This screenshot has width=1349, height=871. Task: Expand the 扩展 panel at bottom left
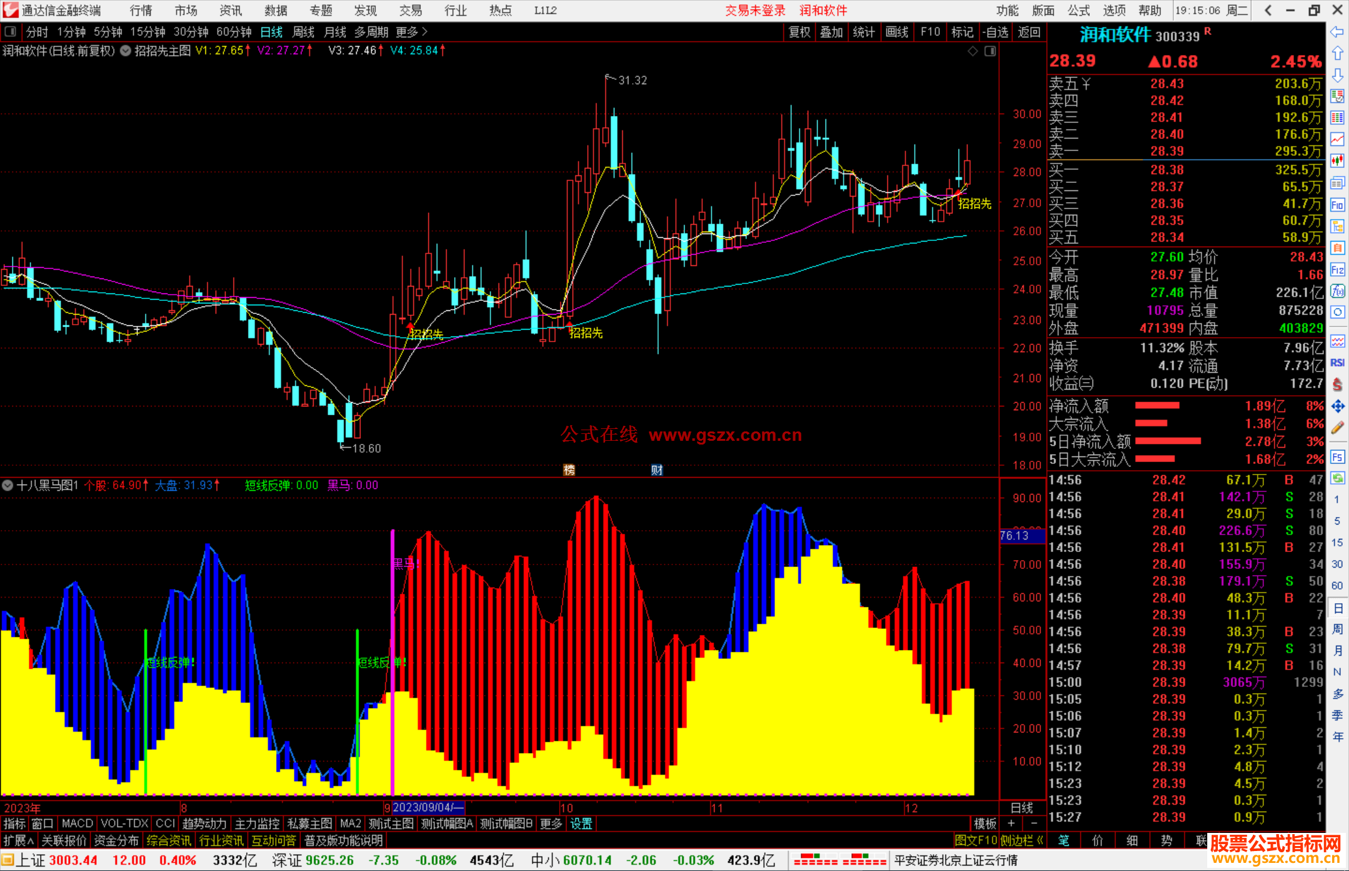(18, 840)
